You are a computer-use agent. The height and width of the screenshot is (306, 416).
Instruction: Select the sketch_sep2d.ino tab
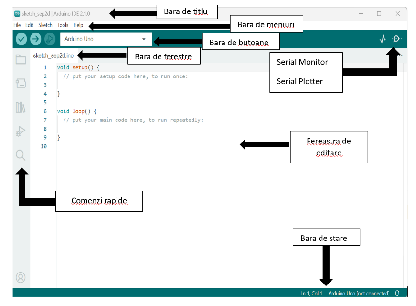tap(53, 55)
